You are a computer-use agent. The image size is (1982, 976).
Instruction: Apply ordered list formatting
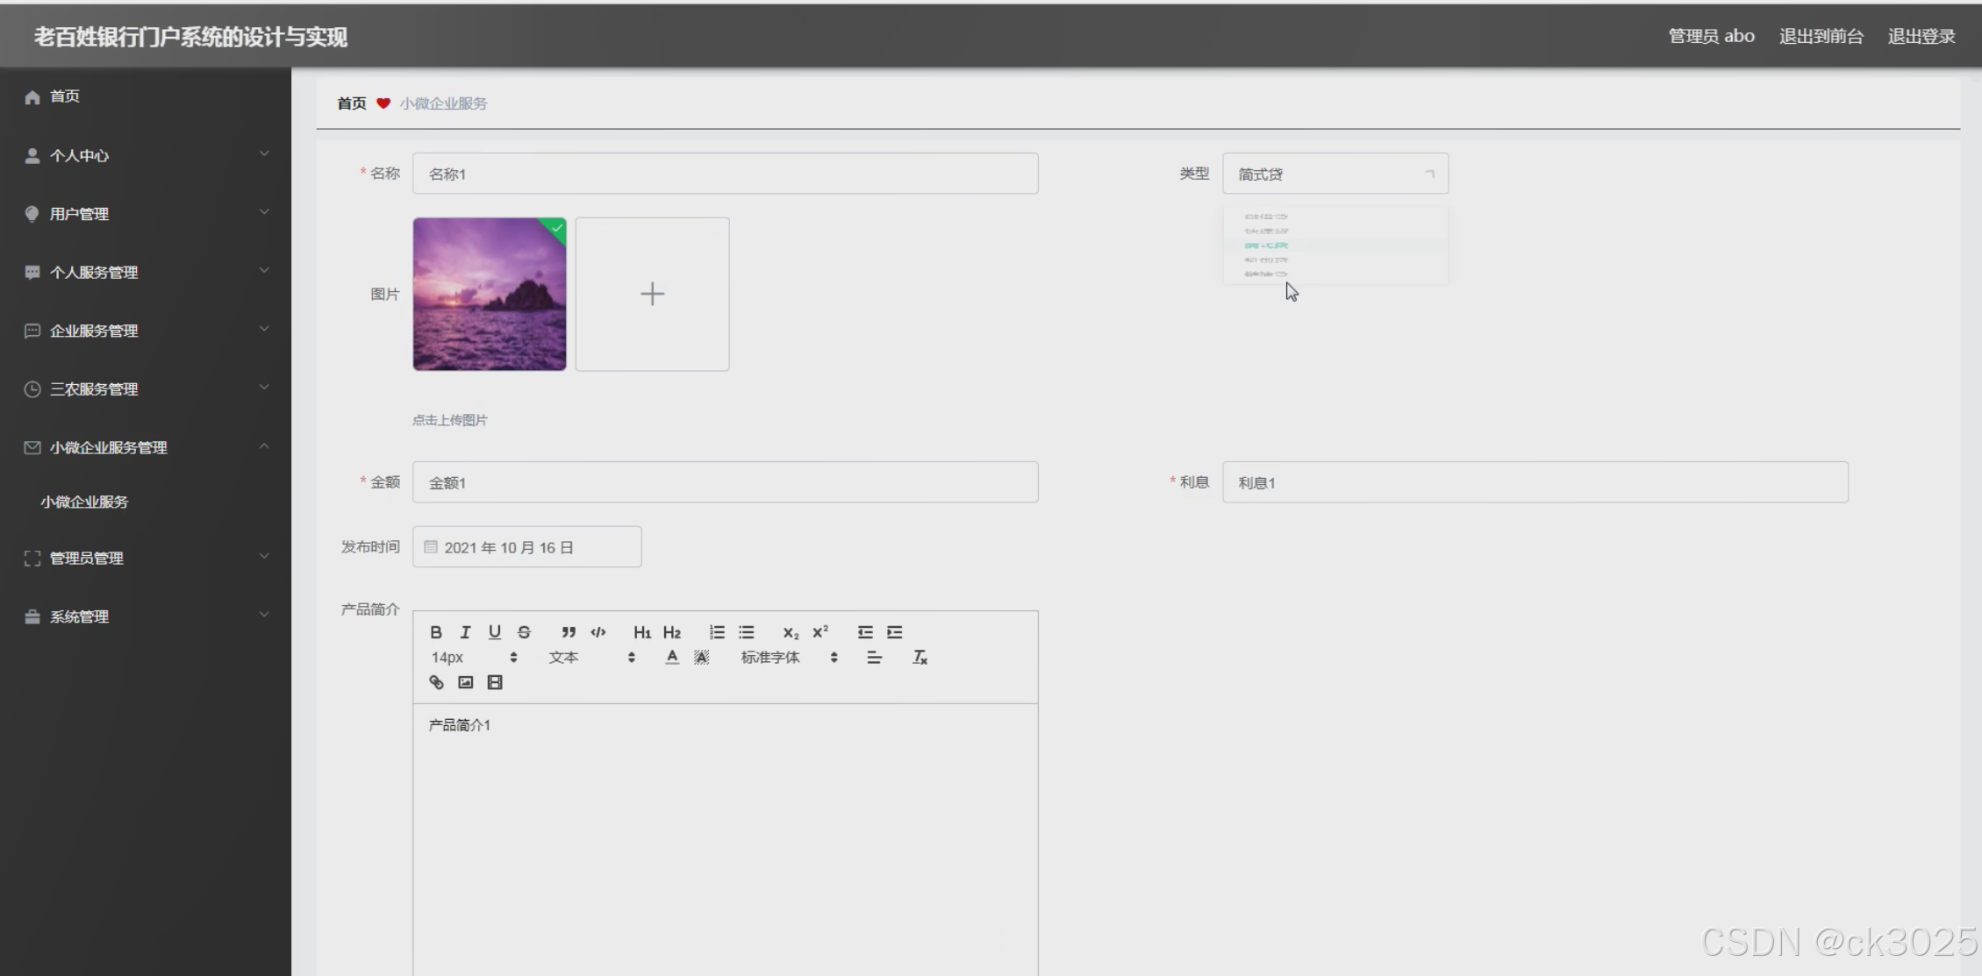pyautogui.click(x=717, y=632)
